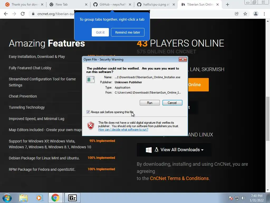The image size is (270, 203).
Task: Click the orange Online download button
Action: pyautogui.click(x=198, y=85)
